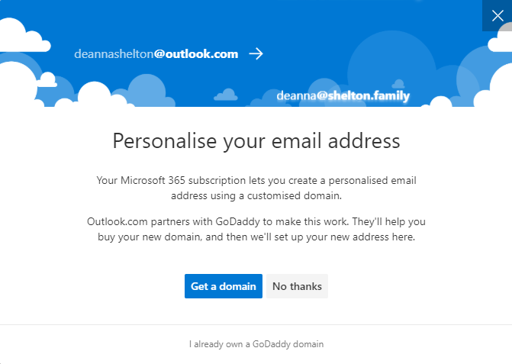Click the bold @shelton.family domain text
The height and width of the screenshot is (364, 512).
(x=363, y=95)
